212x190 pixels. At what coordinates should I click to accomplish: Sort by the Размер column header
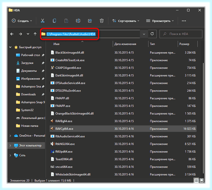click(x=184, y=44)
